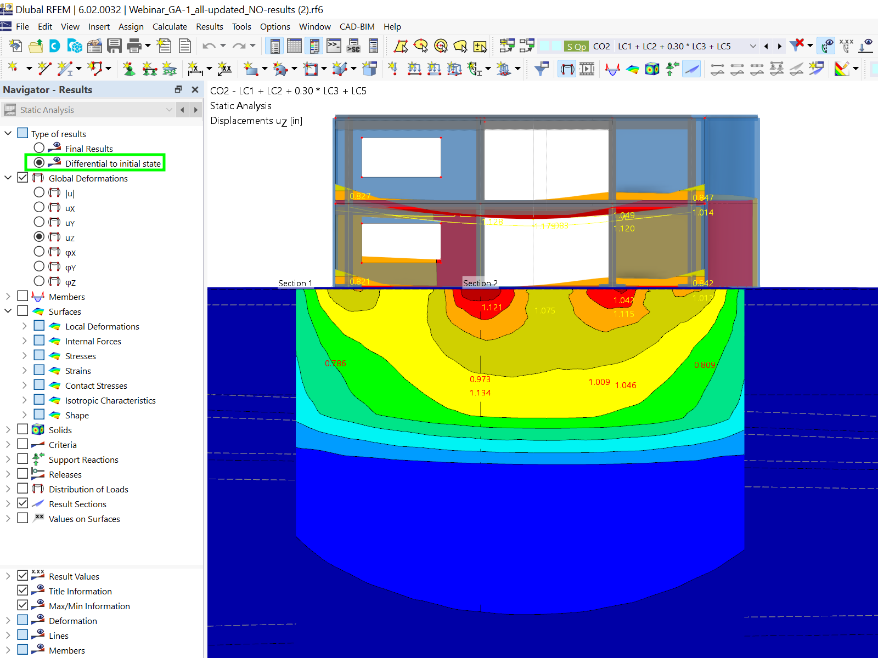This screenshot has height=658, width=878.
Task: Click the Redo arrow icon
Action: pyautogui.click(x=239, y=46)
